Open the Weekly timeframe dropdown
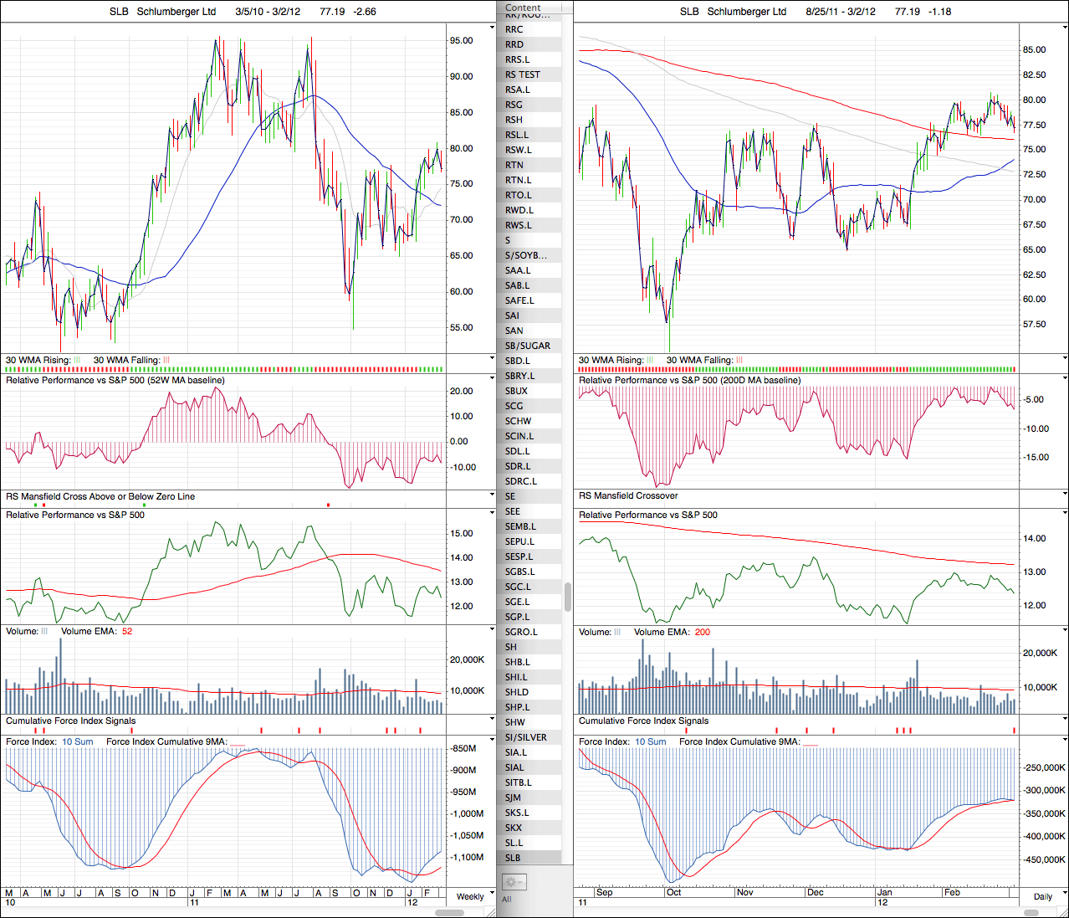Image resolution: width=1069 pixels, height=918 pixels. 470,896
